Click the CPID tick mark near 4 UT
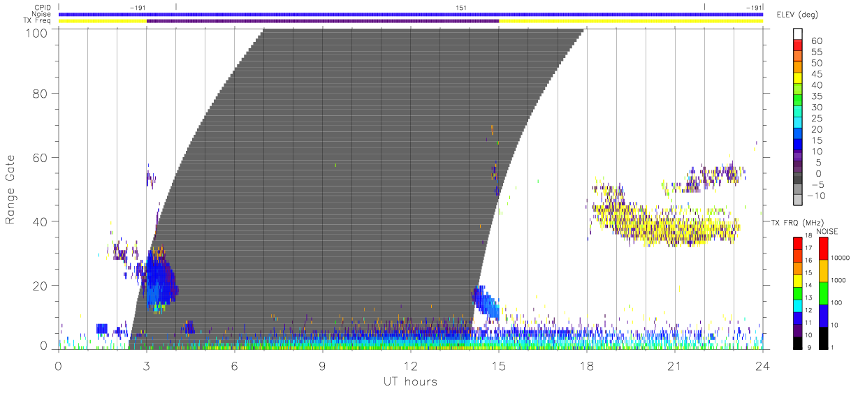The width and height of the screenshot is (858, 396). [176, 7]
